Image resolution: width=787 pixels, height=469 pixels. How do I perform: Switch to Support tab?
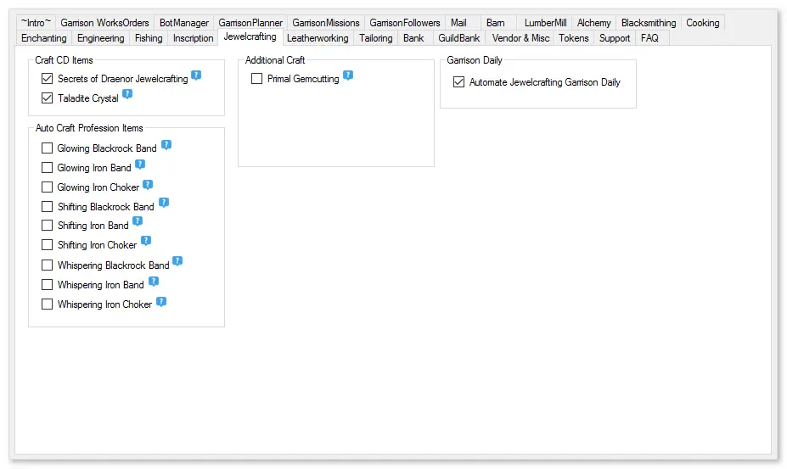pyautogui.click(x=615, y=38)
